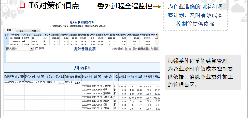Click the 规格型号 column header
248x118 pixels.
click(x=37, y=34)
